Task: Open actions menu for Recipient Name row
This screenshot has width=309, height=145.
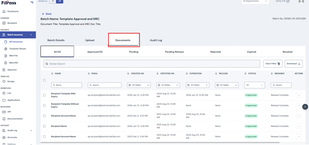Action: [299, 126]
